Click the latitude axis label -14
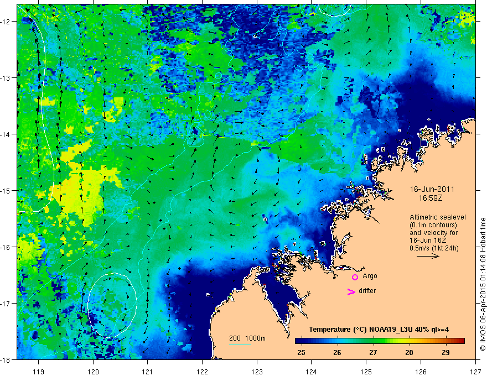This screenshot has width=487, height=376. tap(6, 134)
